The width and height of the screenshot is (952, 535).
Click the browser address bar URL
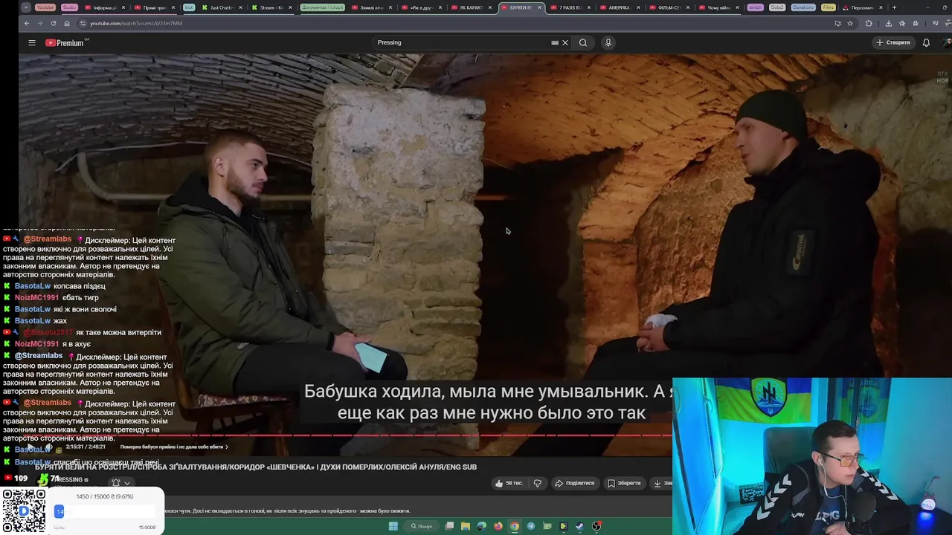tap(136, 23)
